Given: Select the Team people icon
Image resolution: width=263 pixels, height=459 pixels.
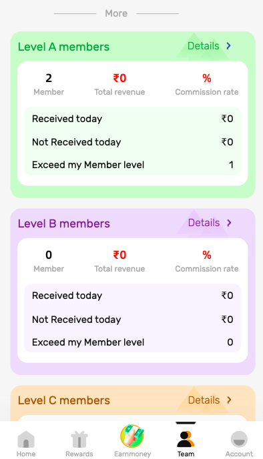Looking at the screenshot, I should pyautogui.click(x=186, y=439).
